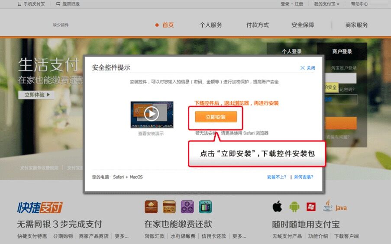Viewport: 391px width, 244px height.
Task: Click the Apple platform icon
Action: [x=277, y=207]
